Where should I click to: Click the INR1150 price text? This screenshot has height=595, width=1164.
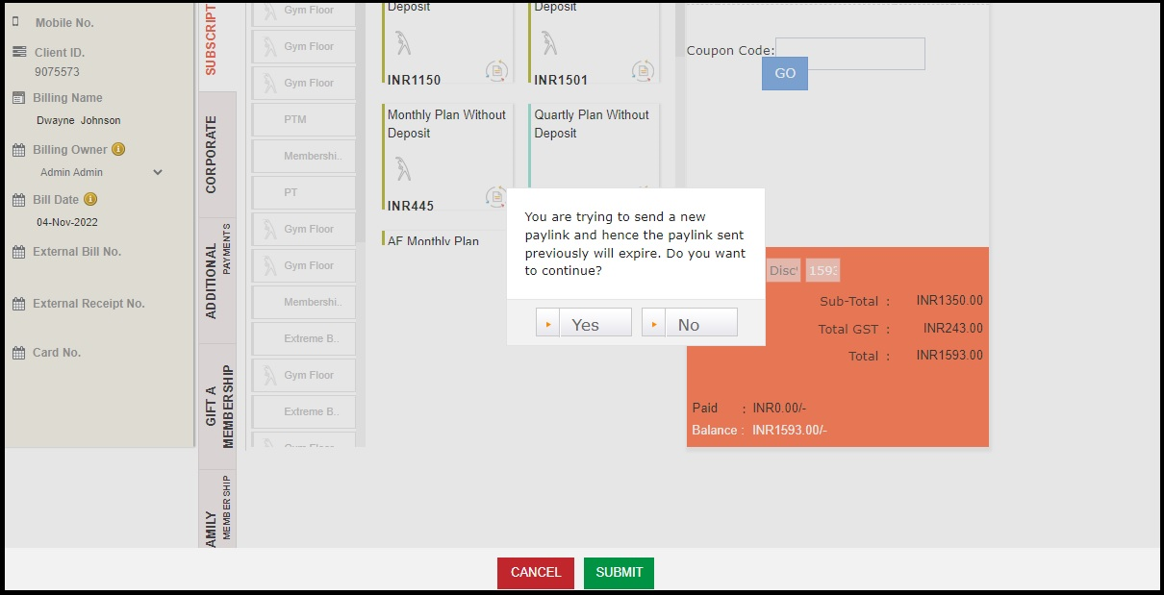pyautogui.click(x=415, y=80)
